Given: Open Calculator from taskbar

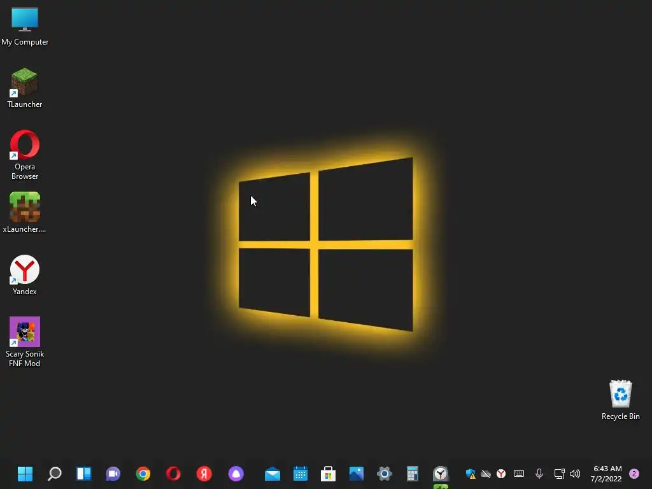Looking at the screenshot, I should tap(413, 474).
